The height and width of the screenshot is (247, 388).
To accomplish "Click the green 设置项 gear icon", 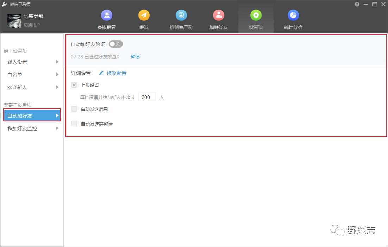I will 256,15.
